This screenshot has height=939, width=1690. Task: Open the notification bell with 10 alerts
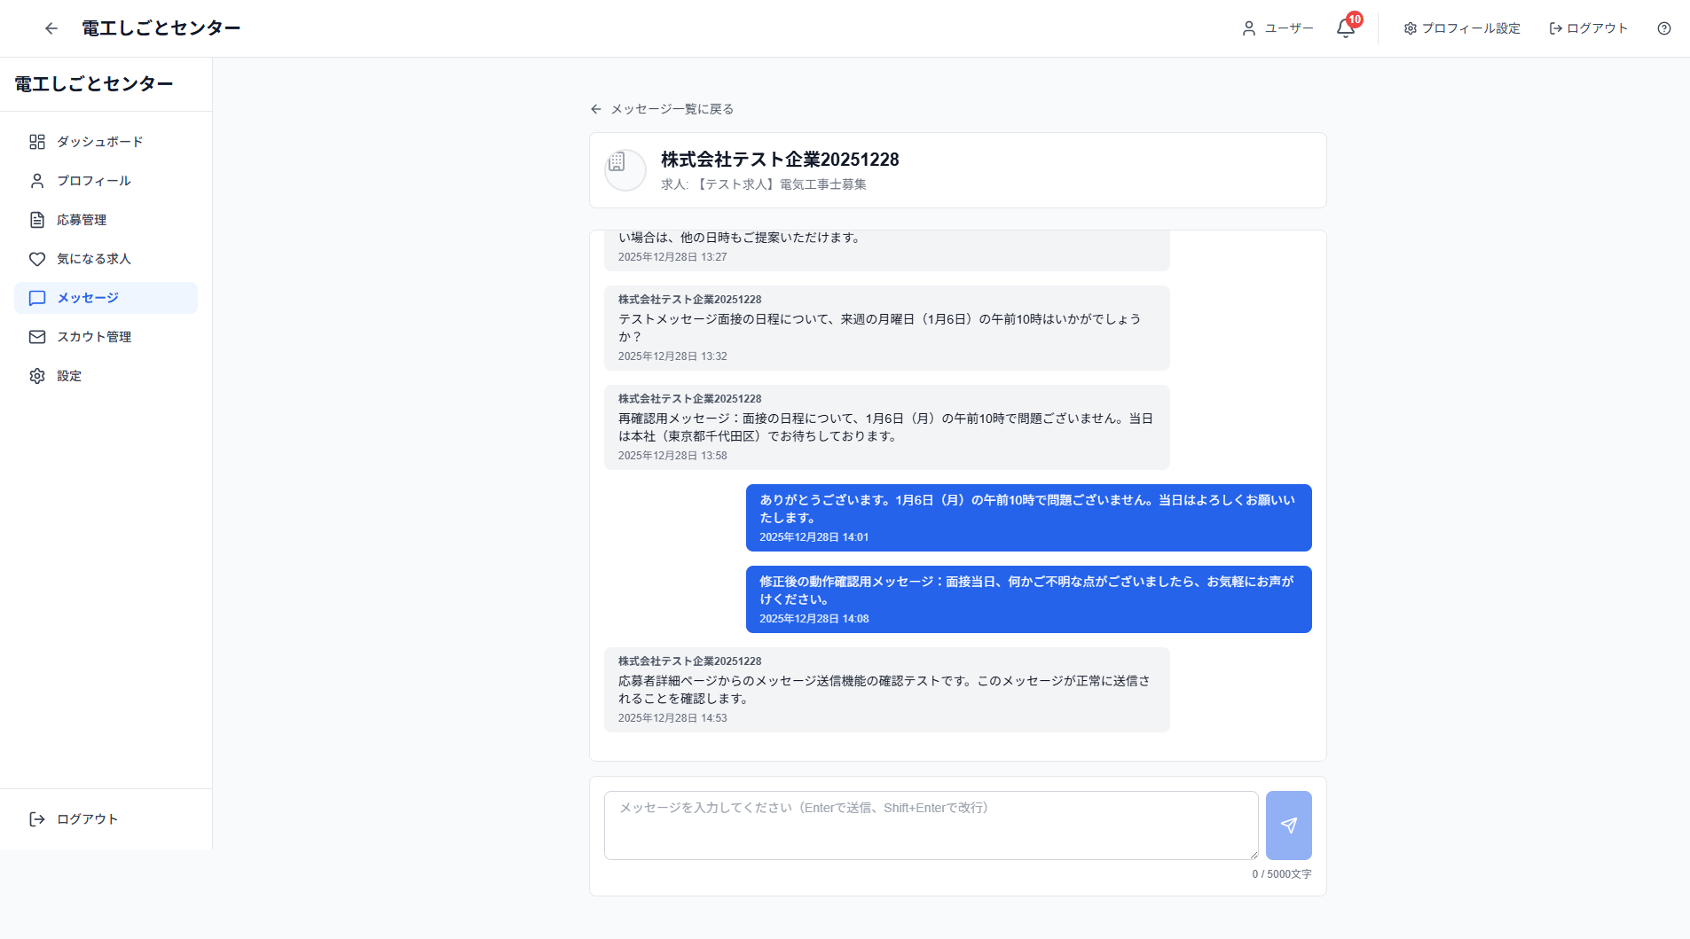pyautogui.click(x=1345, y=27)
